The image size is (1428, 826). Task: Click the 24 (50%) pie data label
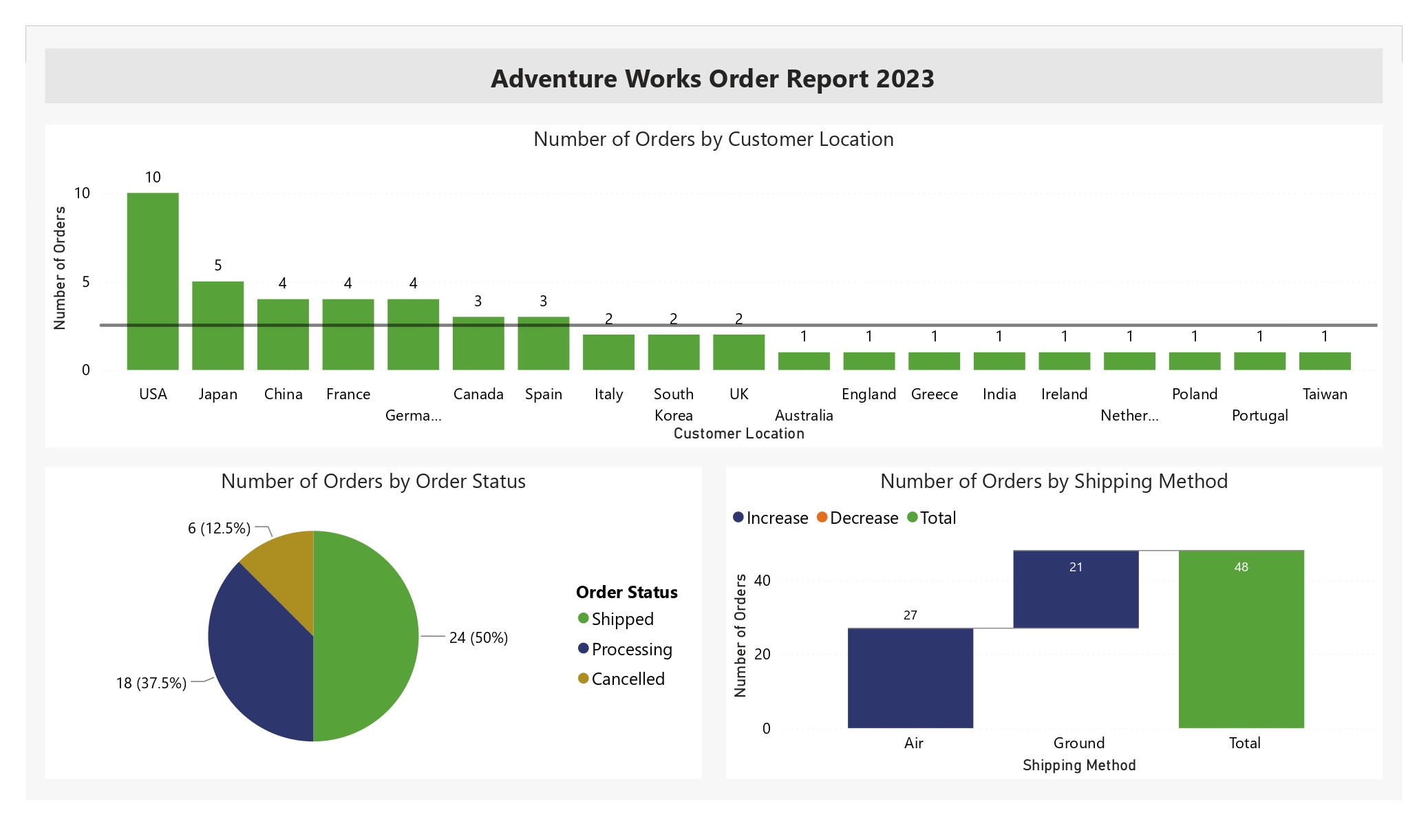tap(479, 637)
